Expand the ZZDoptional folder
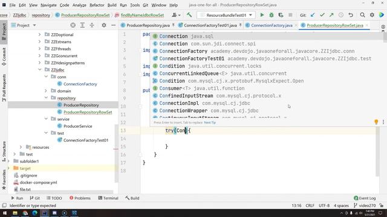The width and height of the screenshot is (387, 217). tap(39, 35)
